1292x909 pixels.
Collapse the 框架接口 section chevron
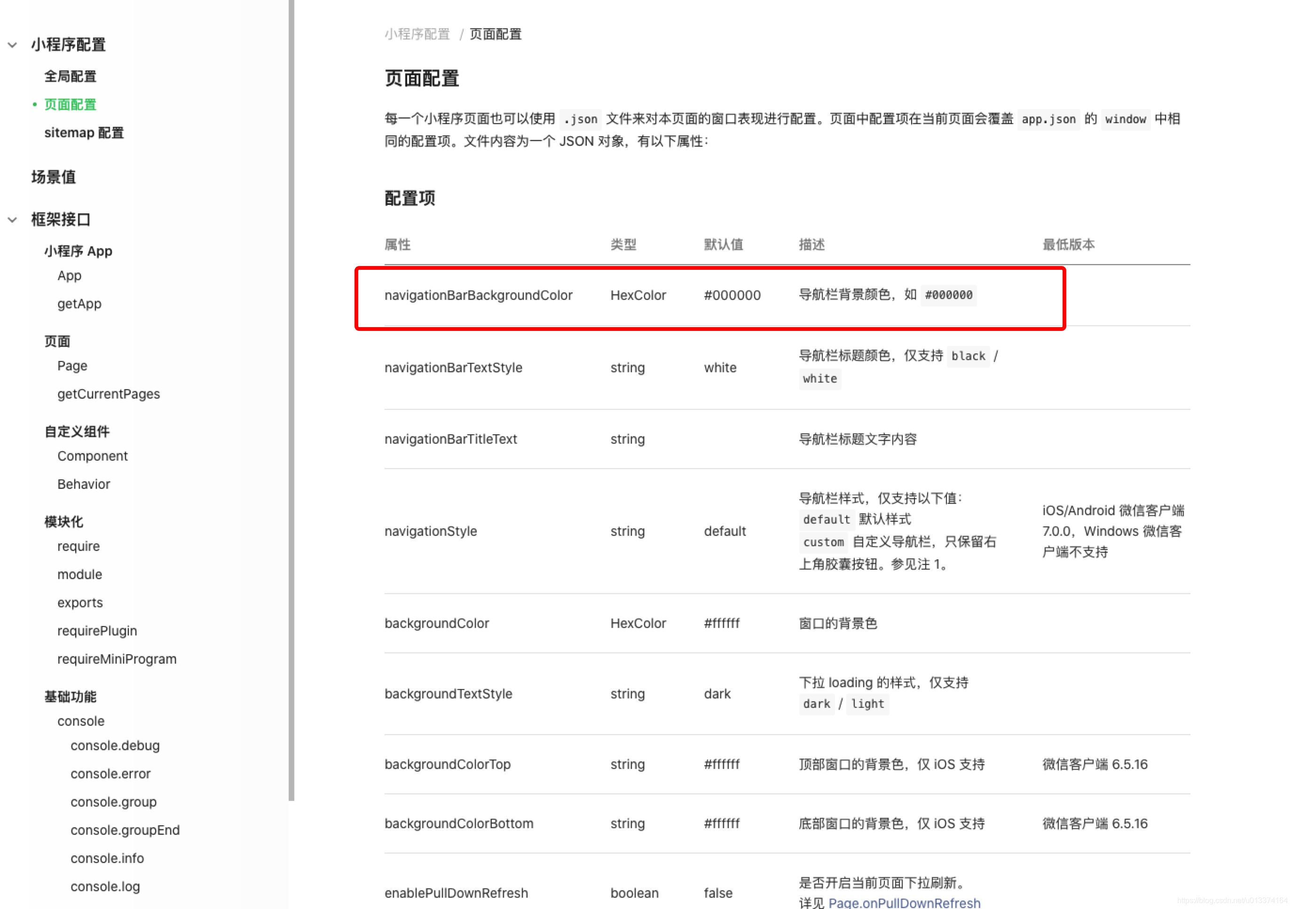12,220
